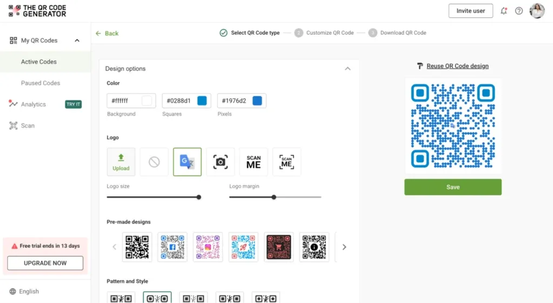Choose the info icon pre-made design
The height and width of the screenshot is (303, 553).
click(314, 247)
